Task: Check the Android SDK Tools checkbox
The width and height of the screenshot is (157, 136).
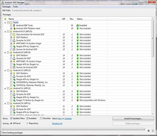Action: pos(11,25)
